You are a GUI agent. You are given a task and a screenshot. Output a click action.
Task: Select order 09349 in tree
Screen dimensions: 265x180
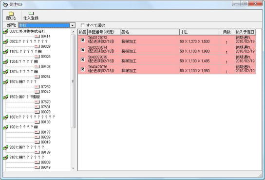(46, 167)
